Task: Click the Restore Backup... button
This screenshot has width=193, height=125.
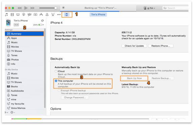Action: [161, 78]
